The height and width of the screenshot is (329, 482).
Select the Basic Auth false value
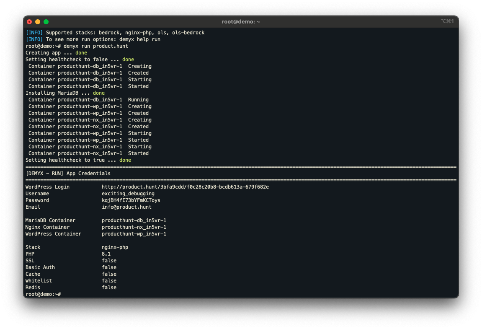tap(109, 267)
